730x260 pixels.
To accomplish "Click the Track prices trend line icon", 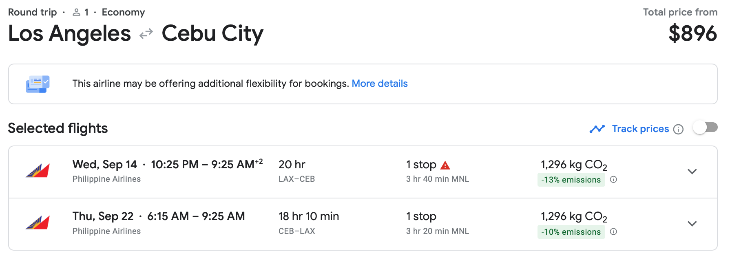I will [x=597, y=129].
